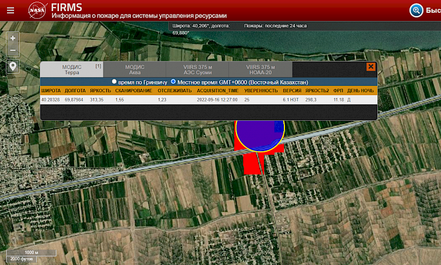Open the VIIRS 375 м АЭС Суоми tab
441x265 pixels.
point(198,69)
